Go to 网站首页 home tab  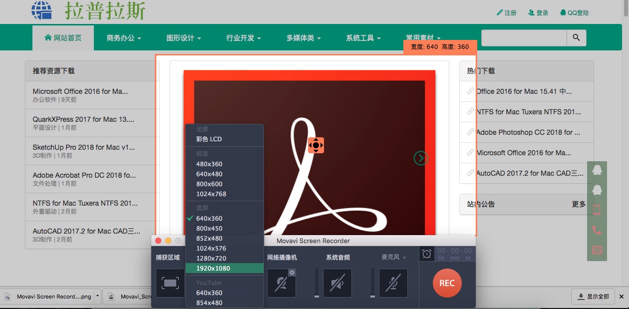click(63, 38)
